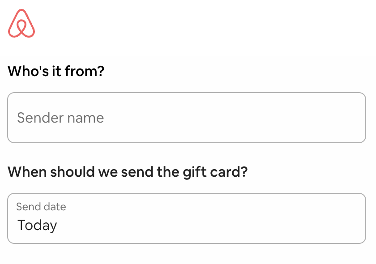Click the Send date label
This screenshot has width=376, height=264.
point(41,207)
